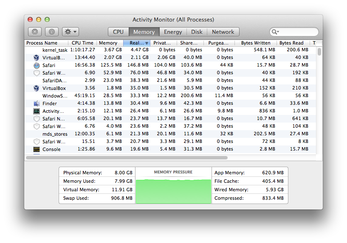Screen dimensions: 347x243
Task: Sort by CPU Time column
Action: (x=82, y=43)
